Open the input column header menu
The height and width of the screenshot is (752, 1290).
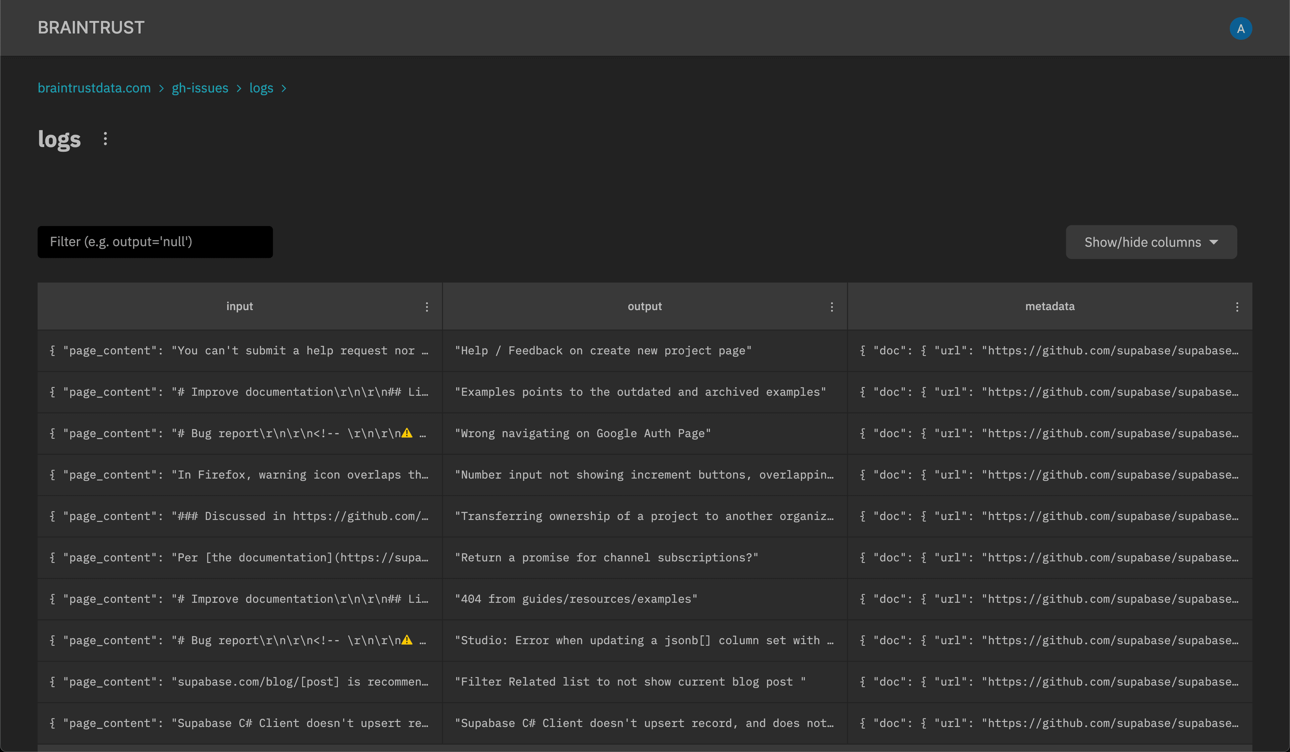pyautogui.click(x=427, y=307)
